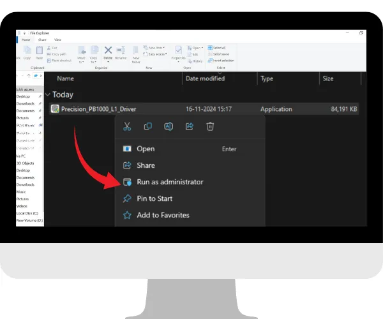Open pinned Downloads under Quick access
The height and width of the screenshot is (319, 383).
coord(26,103)
